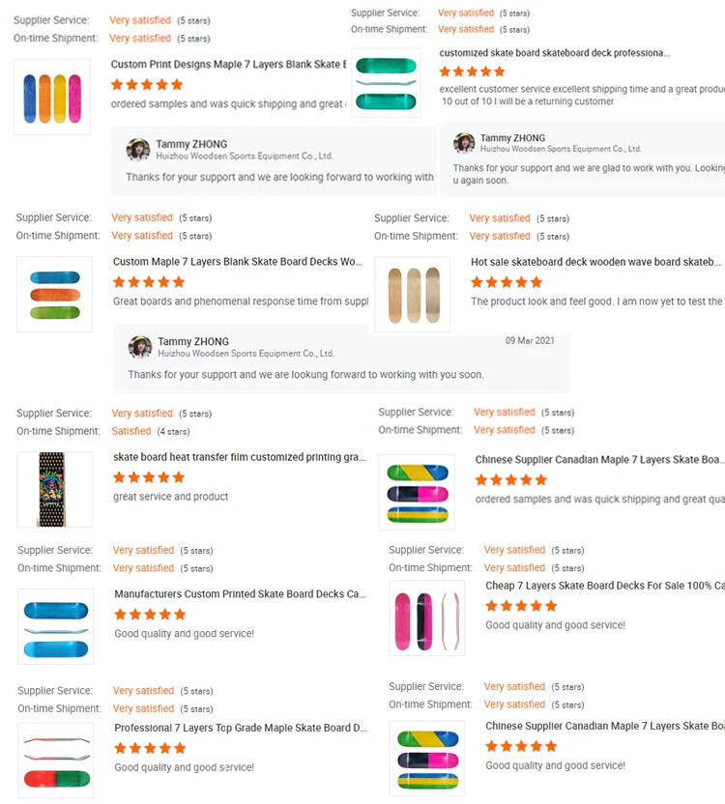Open the 'Hot sale skateboard deck wooden wave board' listing
The image size is (725, 804).
(595, 262)
